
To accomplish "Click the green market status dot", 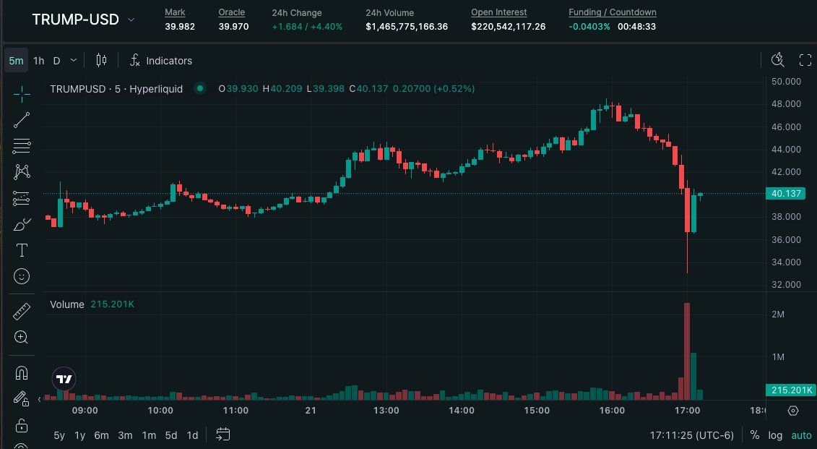I will [x=199, y=88].
